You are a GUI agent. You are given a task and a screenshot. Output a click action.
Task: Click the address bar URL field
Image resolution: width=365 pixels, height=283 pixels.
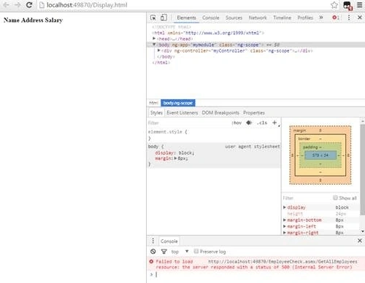pyautogui.click(x=184, y=5)
